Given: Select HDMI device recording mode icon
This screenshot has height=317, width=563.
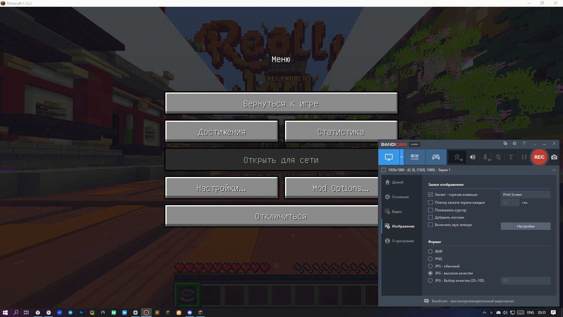Looking at the screenshot, I should click(414, 157).
